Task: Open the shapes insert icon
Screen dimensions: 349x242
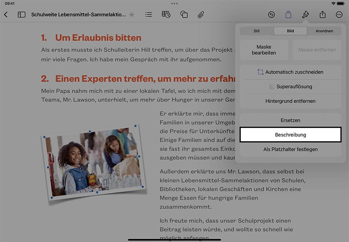Action: point(184,15)
